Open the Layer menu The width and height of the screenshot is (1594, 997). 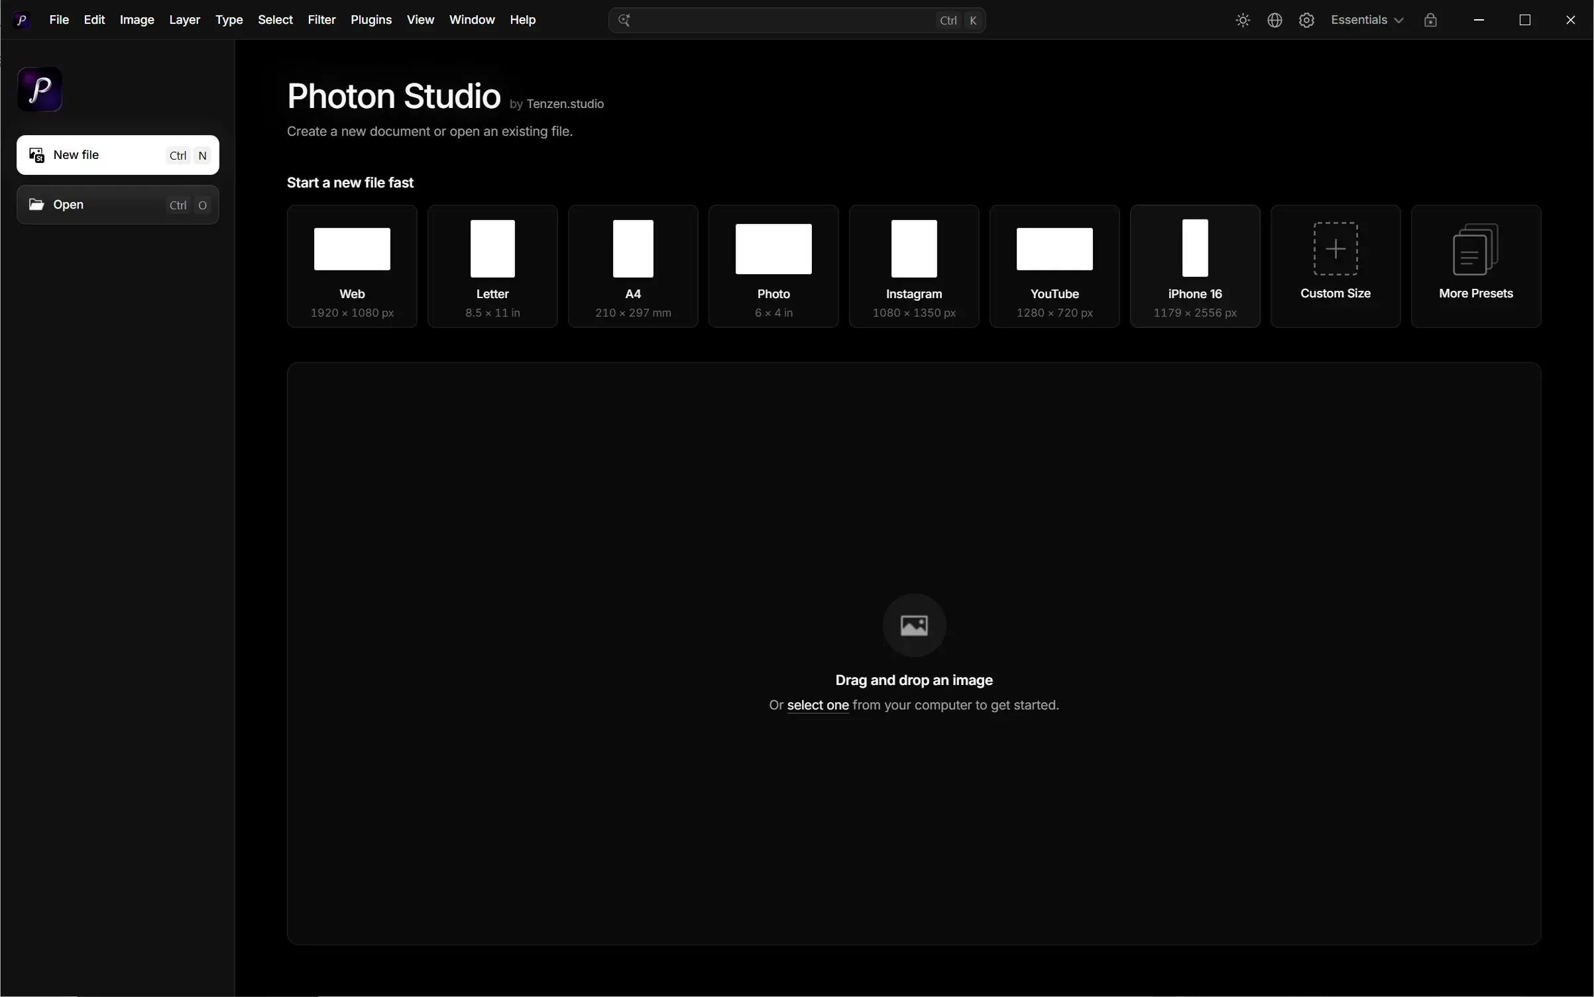pyautogui.click(x=184, y=20)
